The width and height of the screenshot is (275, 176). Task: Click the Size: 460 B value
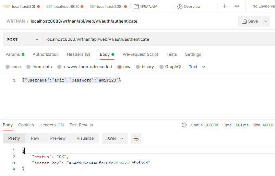pos(268,125)
